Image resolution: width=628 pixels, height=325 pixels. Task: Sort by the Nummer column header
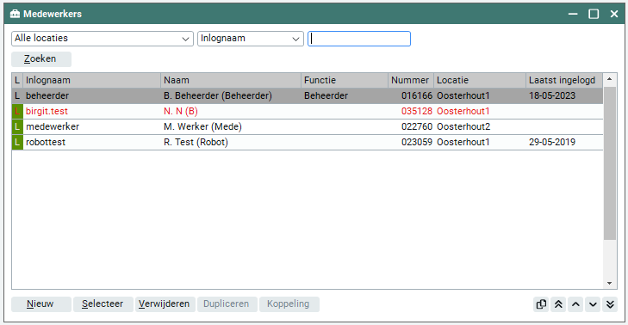coord(411,80)
